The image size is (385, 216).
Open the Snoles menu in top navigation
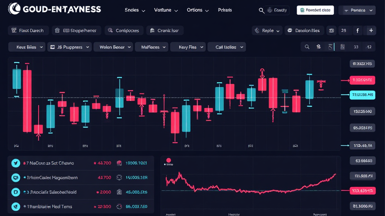[x=135, y=10]
